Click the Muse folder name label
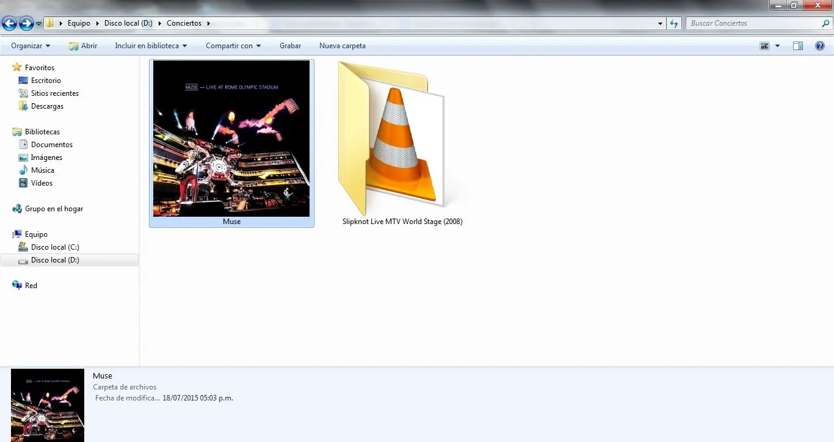 [231, 222]
